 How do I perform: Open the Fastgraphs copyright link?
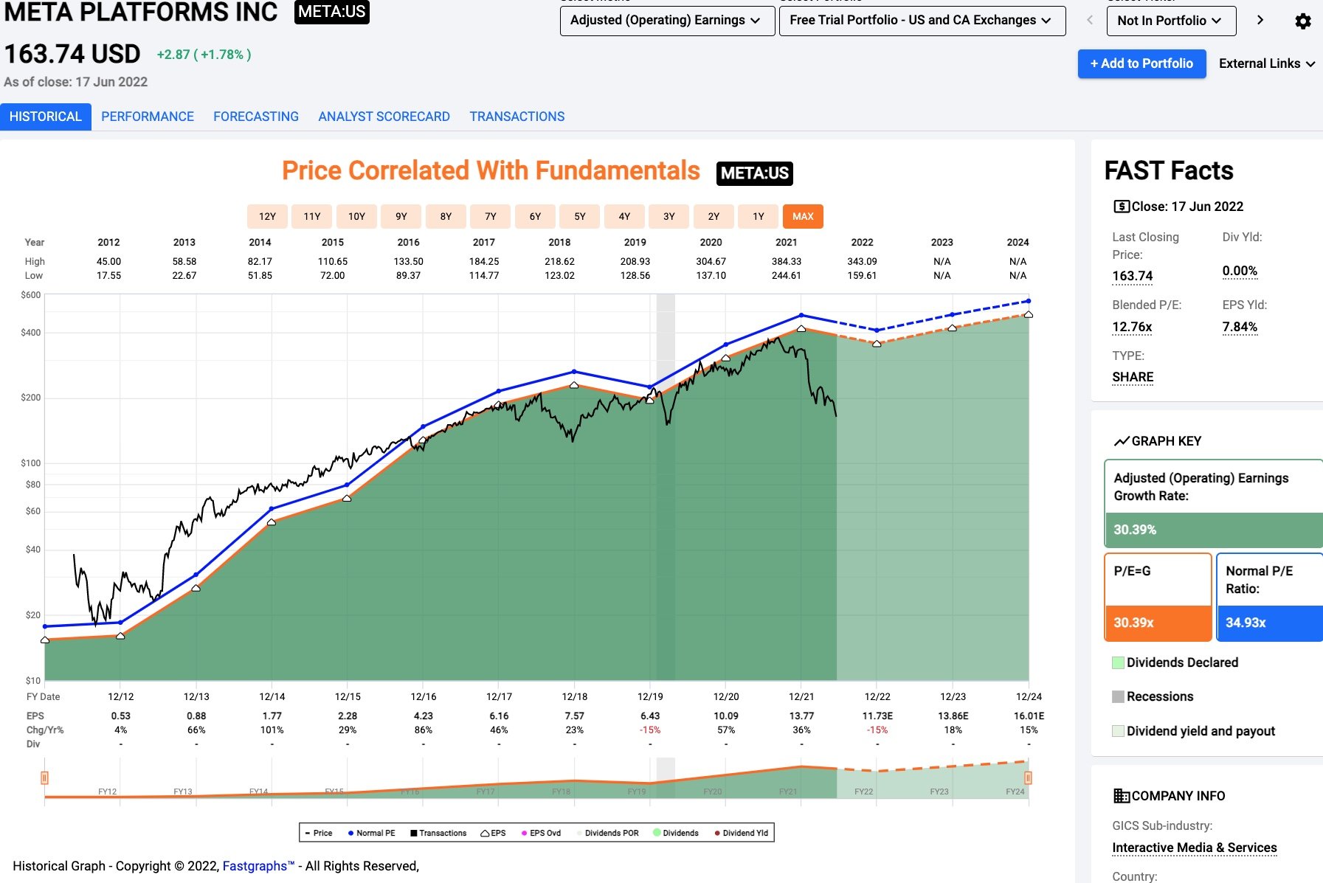(258, 866)
